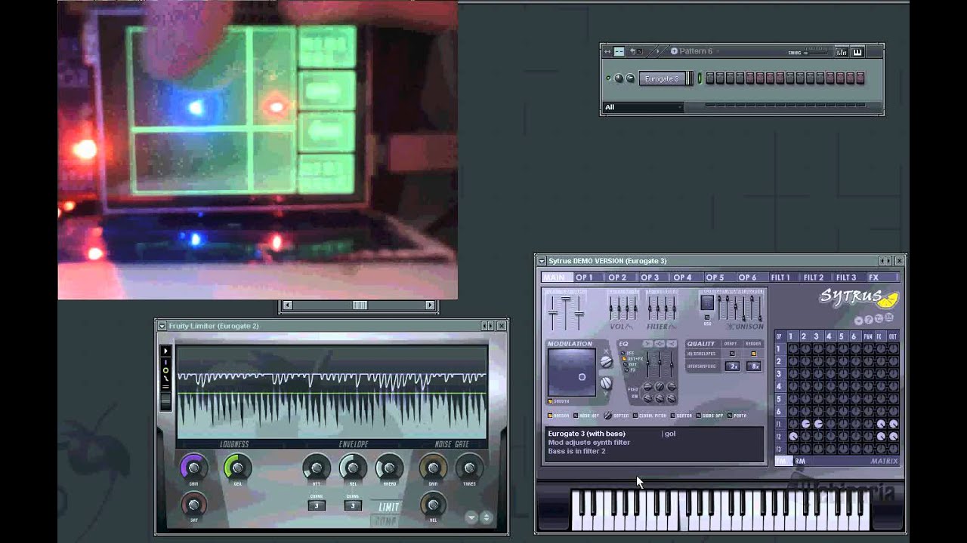This screenshot has height=543, width=967.
Task: Toggle the step sequencer dashed-line mode button
Action: (619, 51)
